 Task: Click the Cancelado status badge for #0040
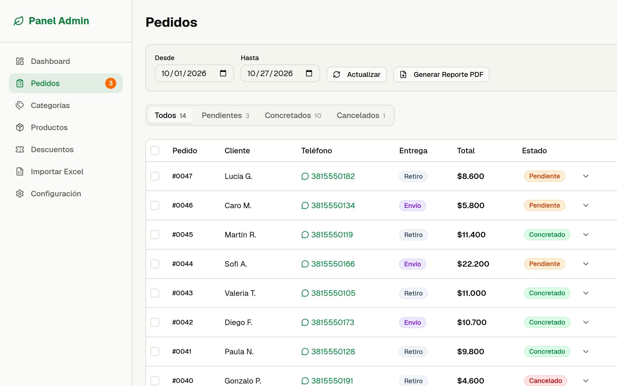click(x=545, y=381)
